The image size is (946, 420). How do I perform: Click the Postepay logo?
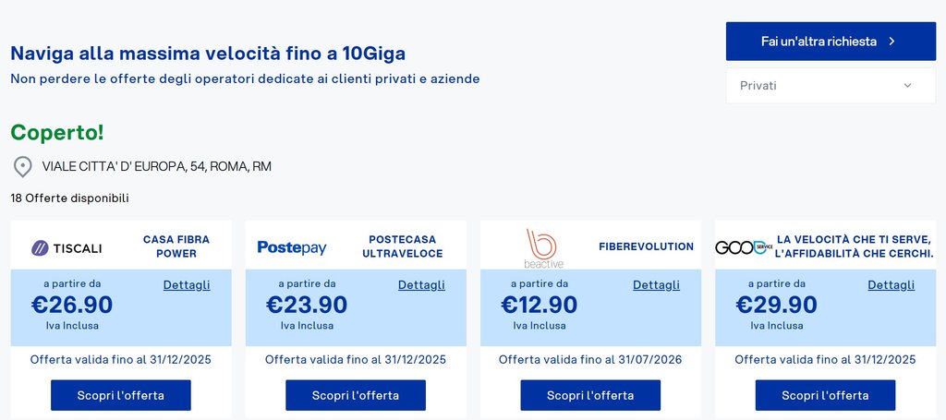[292, 247]
